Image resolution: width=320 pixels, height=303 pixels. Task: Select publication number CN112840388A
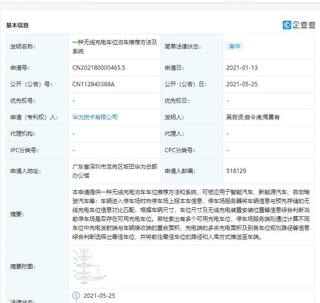[x=93, y=84]
